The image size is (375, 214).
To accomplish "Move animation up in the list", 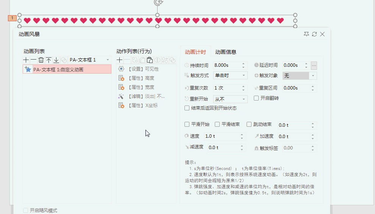I will (48, 60).
